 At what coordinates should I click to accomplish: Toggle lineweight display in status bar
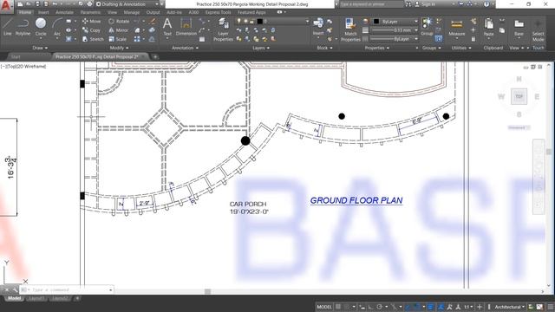coord(431,307)
